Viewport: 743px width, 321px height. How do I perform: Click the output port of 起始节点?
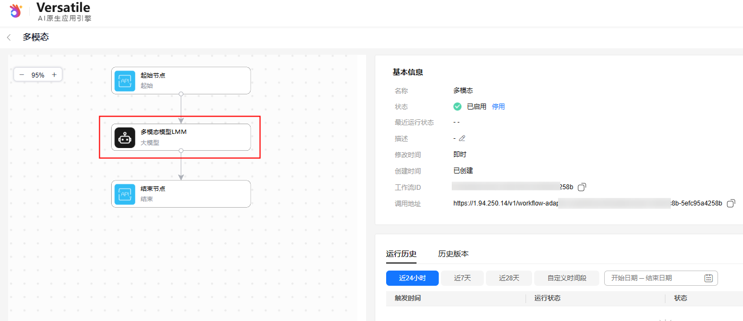coord(181,94)
